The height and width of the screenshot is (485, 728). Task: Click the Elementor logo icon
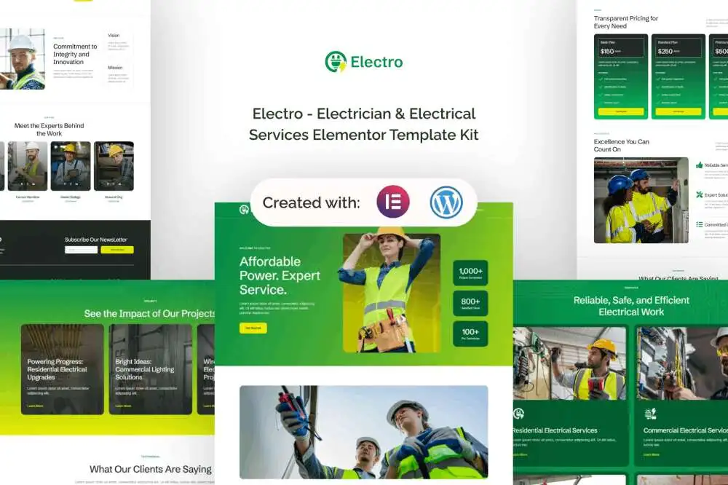pos(393,202)
